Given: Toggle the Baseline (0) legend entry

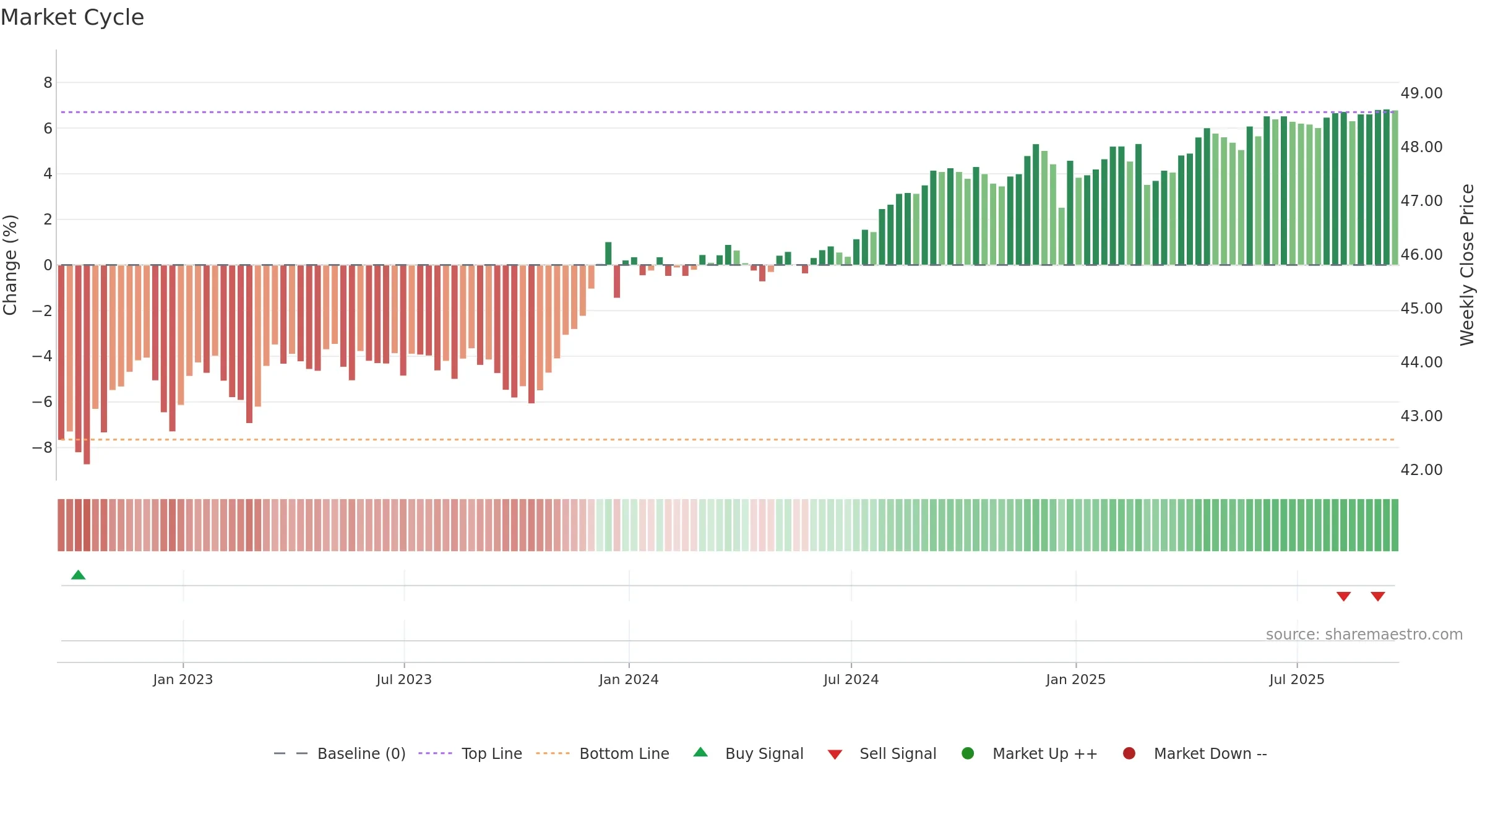Looking at the screenshot, I should pyautogui.click(x=340, y=753).
